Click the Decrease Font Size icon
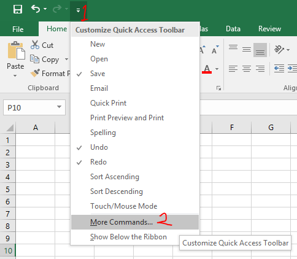The image size is (297, 259). click(x=215, y=50)
